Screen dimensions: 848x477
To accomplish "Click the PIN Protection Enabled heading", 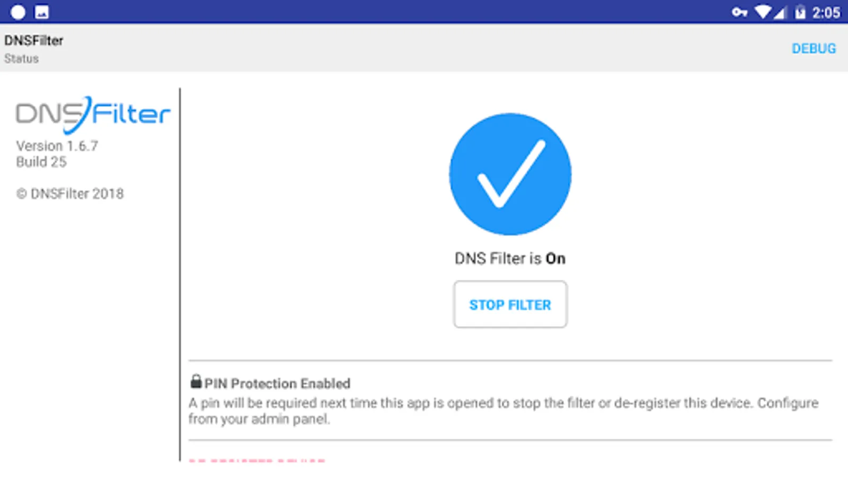I will point(277,383).
